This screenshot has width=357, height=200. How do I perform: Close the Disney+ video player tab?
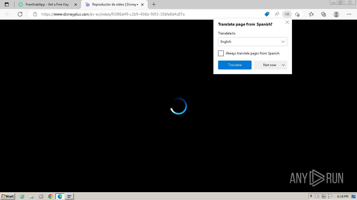coord(143,4)
